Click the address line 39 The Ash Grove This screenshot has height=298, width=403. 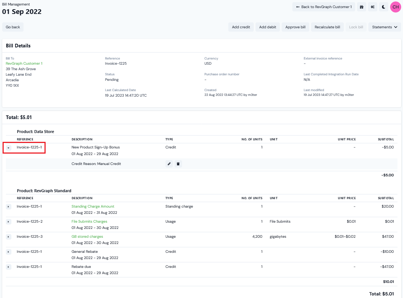click(21, 69)
